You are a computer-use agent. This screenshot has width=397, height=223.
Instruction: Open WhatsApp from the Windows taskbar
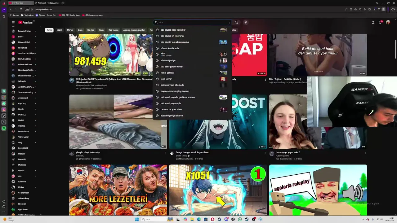coord(240,219)
